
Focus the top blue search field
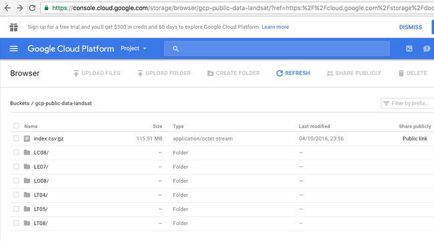277,49
